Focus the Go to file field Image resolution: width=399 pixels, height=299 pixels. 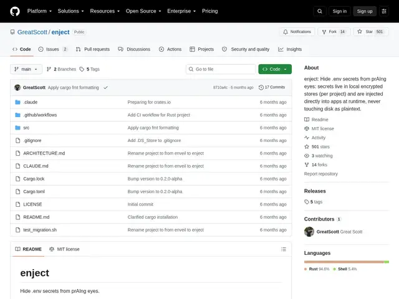coord(221,69)
